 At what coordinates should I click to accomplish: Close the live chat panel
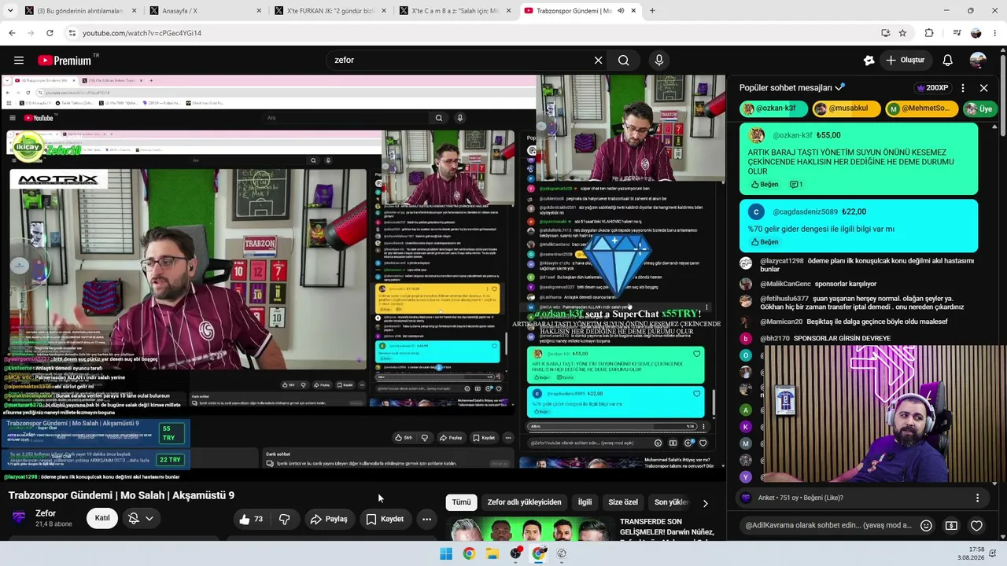tap(983, 88)
